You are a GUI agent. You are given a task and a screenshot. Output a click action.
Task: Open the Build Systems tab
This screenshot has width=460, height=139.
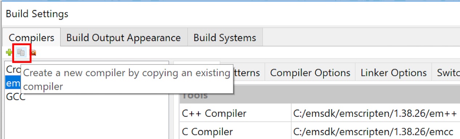pos(225,37)
